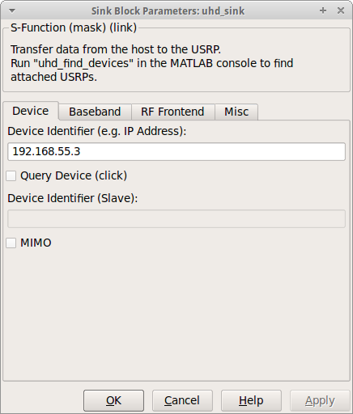This screenshot has height=414, width=353.
Task: Open the Baseband tab
Action: point(95,112)
